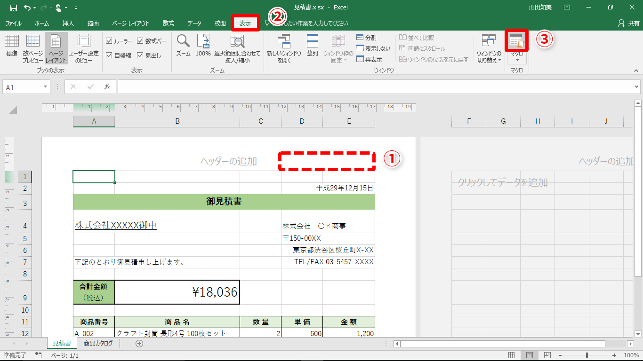The image size is (643, 361).
Task: Uncheck the ルーラー checkbox
Action: point(109,41)
